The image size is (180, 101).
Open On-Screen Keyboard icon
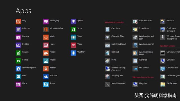(x=163, y=29)
